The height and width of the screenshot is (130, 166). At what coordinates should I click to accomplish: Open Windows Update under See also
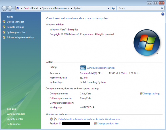(x=16, y=114)
